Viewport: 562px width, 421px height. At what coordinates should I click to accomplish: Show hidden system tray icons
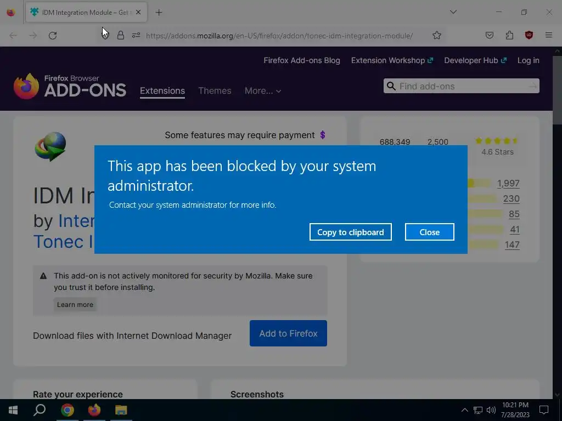coord(464,410)
